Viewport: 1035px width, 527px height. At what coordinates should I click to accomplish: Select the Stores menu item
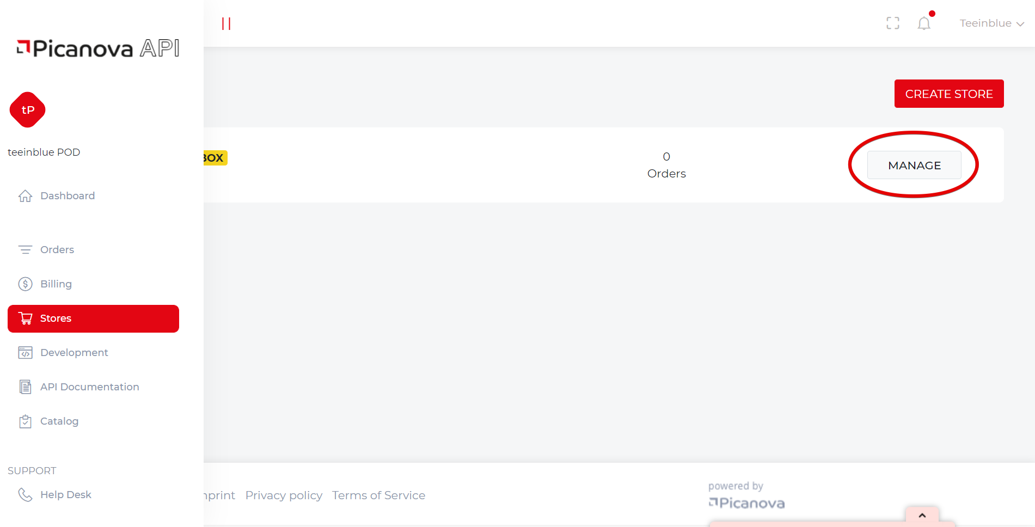tap(93, 318)
